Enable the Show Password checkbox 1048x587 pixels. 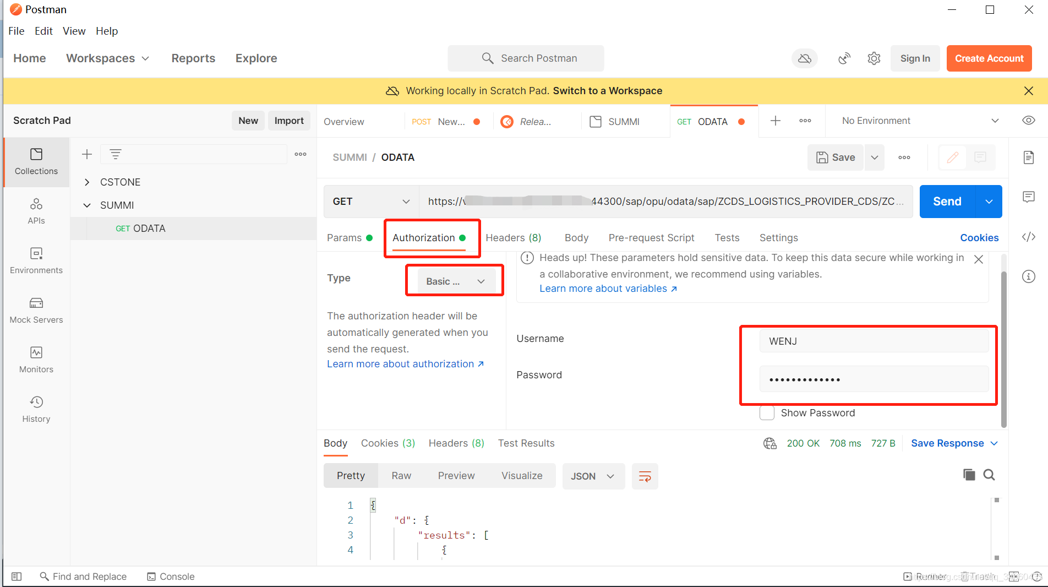coord(767,413)
